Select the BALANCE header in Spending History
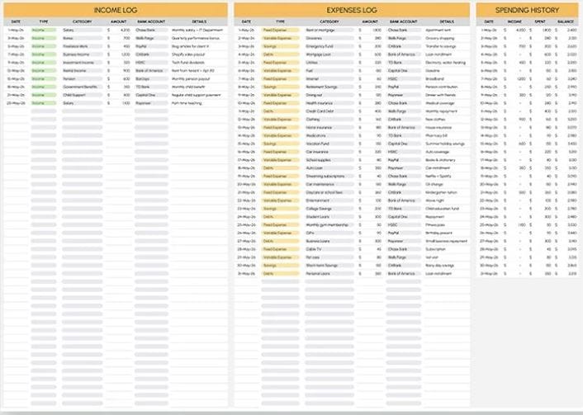Viewport: 583px width, 415px height. point(565,21)
